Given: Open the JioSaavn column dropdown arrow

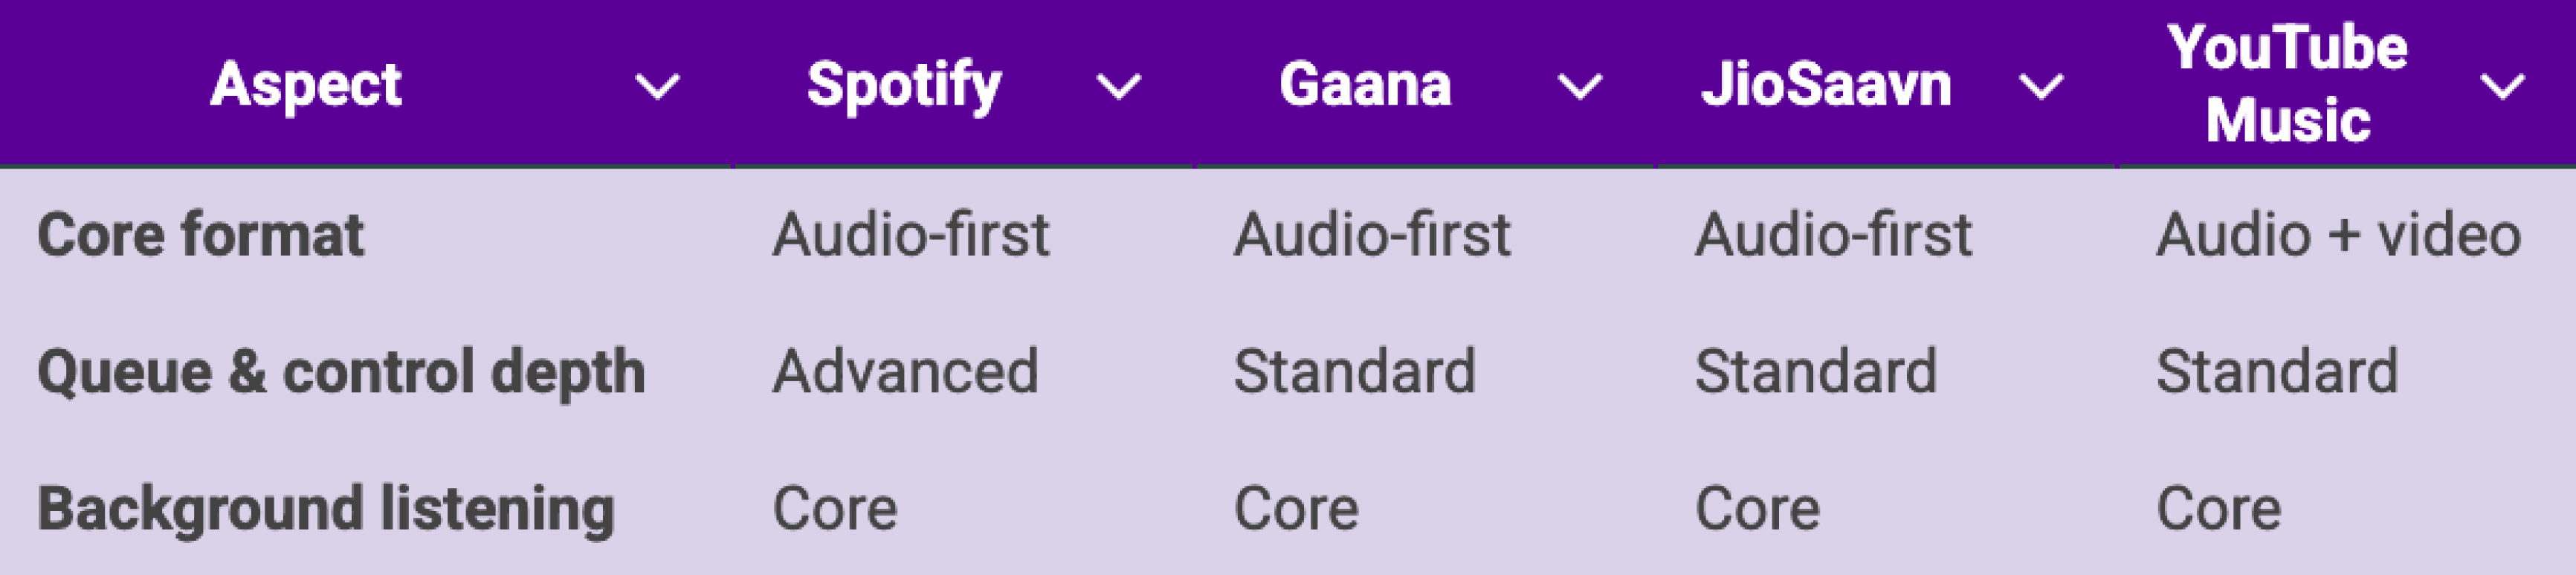Looking at the screenshot, I should pos(2041,87).
